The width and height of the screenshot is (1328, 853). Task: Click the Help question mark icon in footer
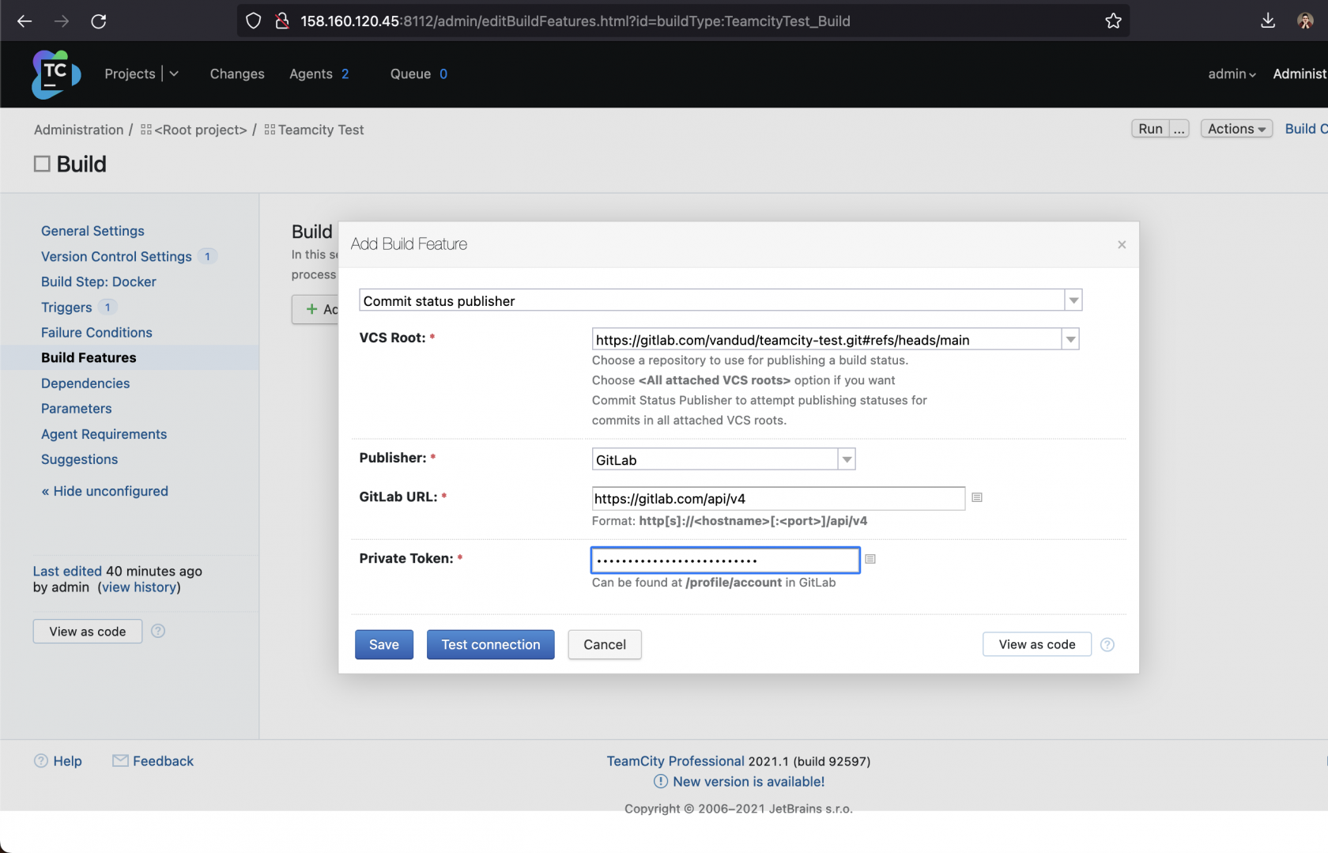point(41,761)
